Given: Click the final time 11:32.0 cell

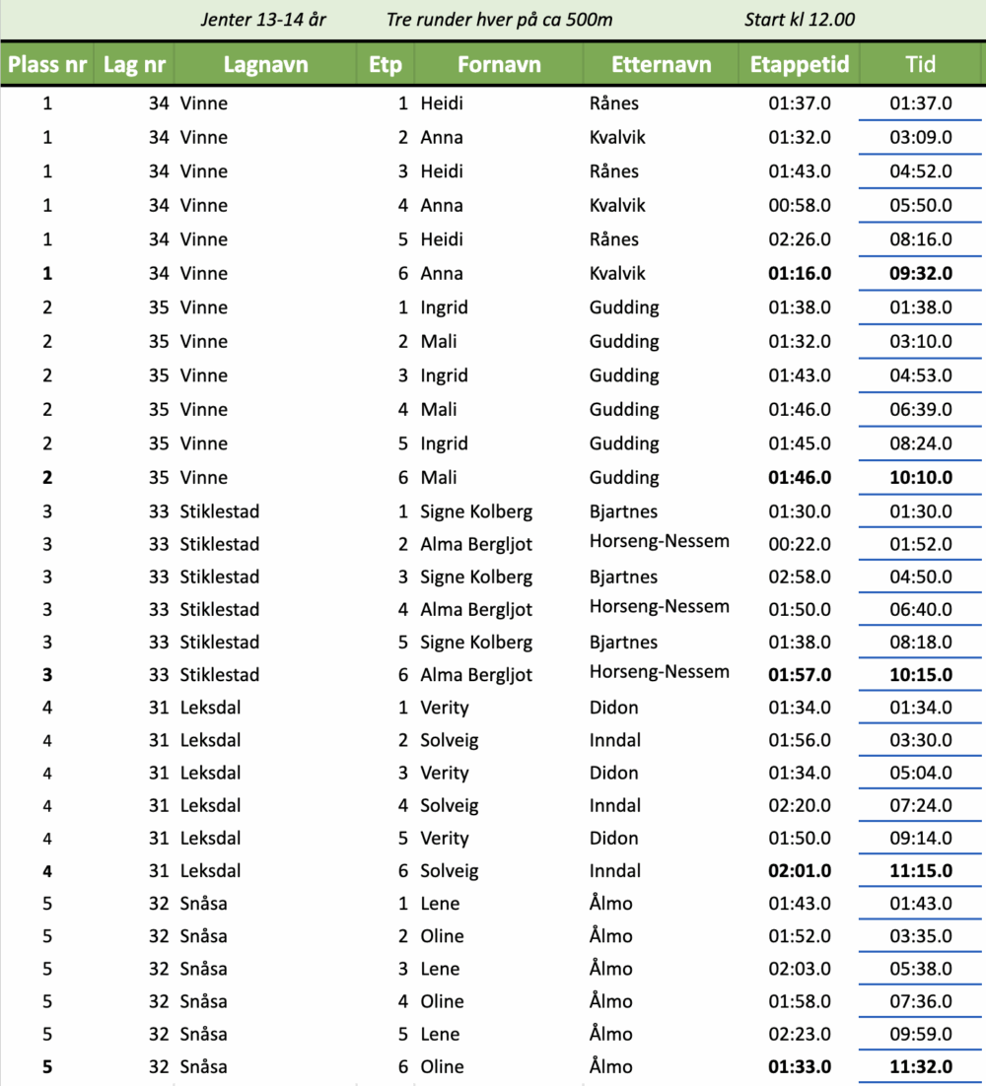Looking at the screenshot, I should pos(921,1067).
